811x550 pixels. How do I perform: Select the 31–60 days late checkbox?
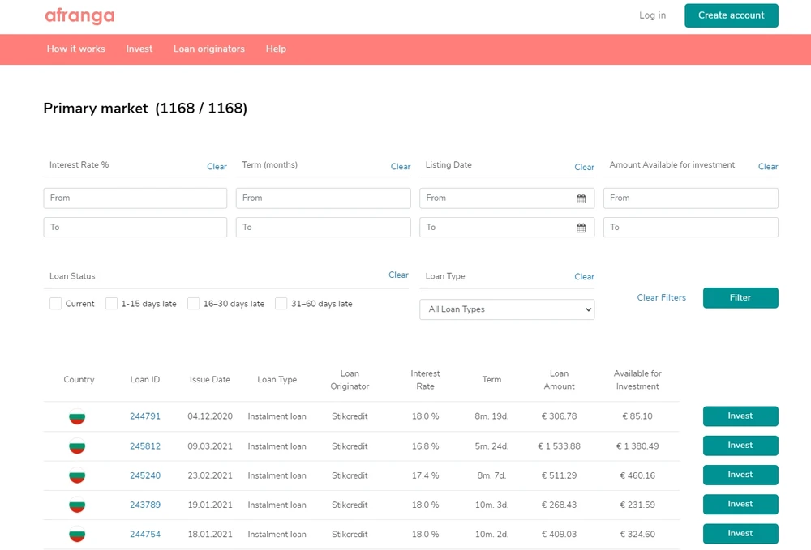tap(281, 304)
